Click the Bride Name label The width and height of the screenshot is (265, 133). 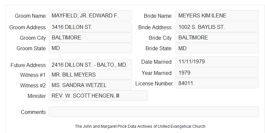coord(158,16)
